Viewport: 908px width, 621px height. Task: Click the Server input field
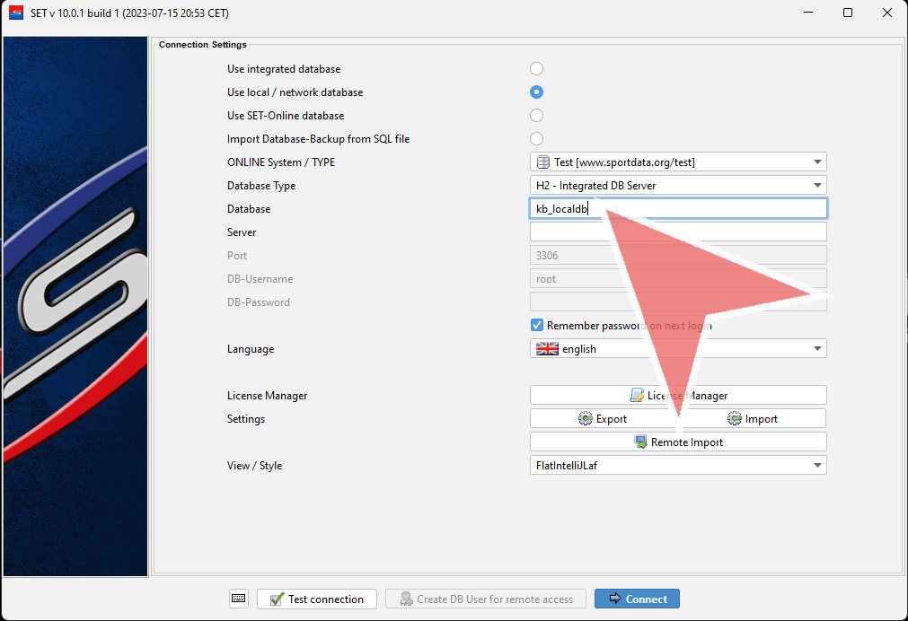(678, 232)
